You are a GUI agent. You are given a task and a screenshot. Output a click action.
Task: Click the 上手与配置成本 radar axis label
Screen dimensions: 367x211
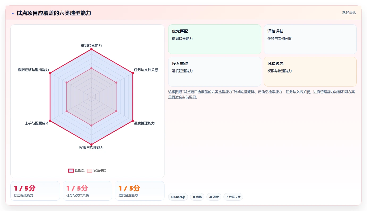click(x=37, y=123)
